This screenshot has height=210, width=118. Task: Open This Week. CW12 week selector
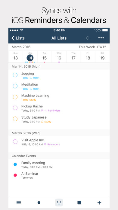click(92, 47)
